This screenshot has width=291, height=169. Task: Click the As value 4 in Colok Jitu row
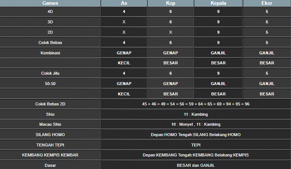pos(124,73)
